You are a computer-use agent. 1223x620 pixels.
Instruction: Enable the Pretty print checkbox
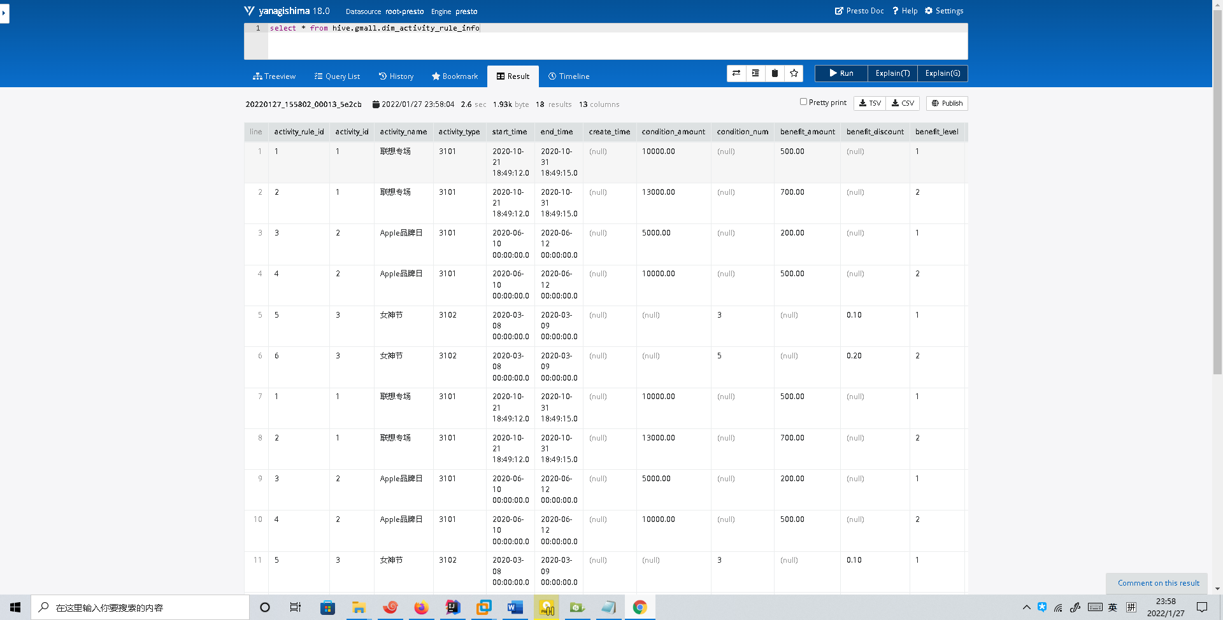(x=804, y=102)
